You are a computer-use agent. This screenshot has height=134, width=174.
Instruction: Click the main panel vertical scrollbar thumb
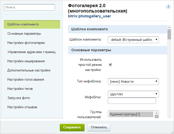coord(169,34)
